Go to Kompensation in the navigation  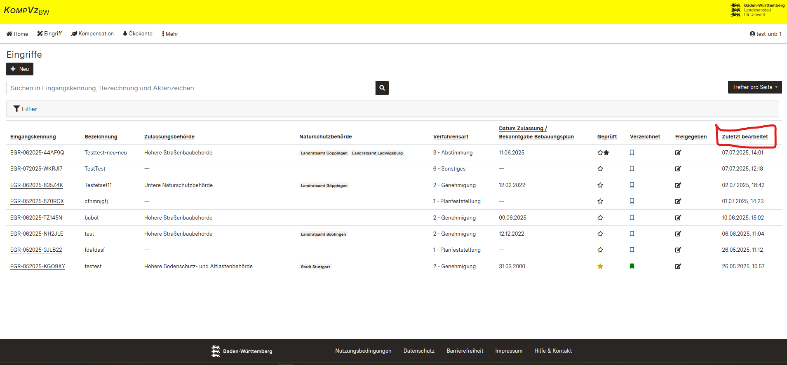click(92, 34)
